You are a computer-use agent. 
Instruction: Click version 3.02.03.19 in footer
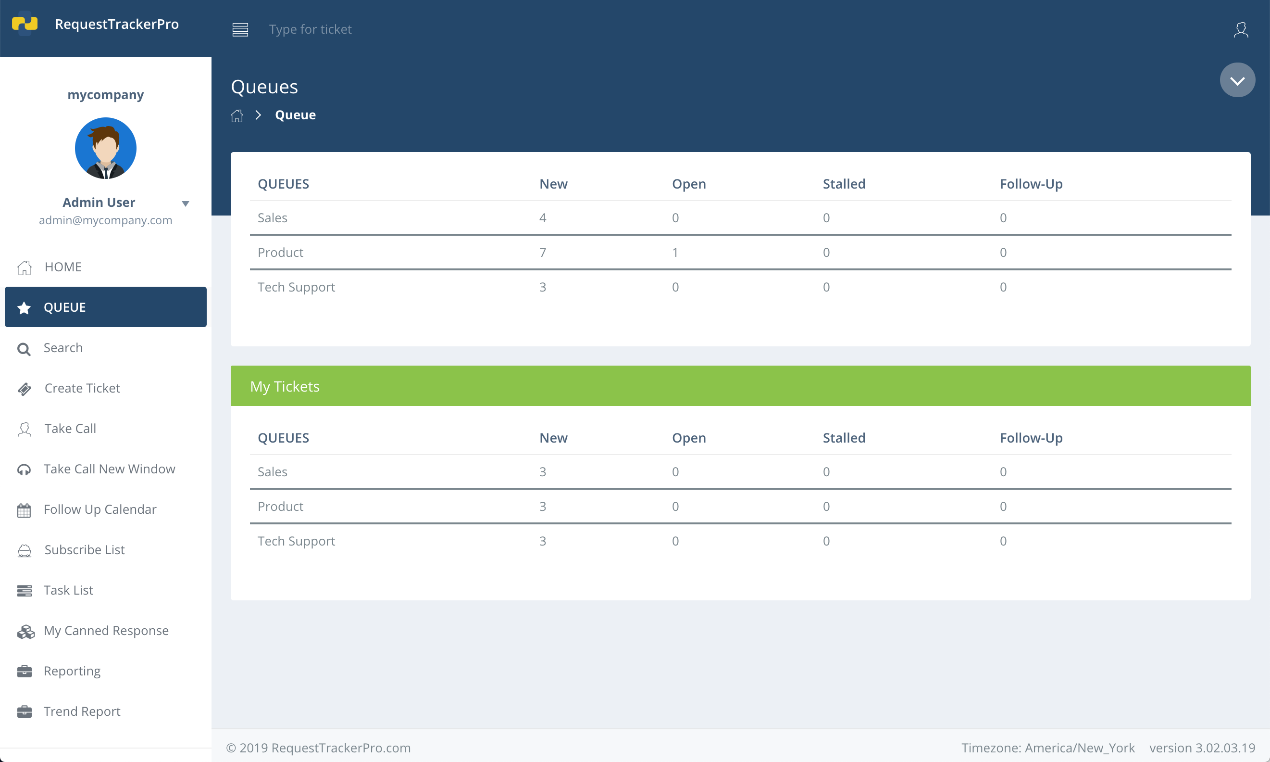click(1202, 748)
